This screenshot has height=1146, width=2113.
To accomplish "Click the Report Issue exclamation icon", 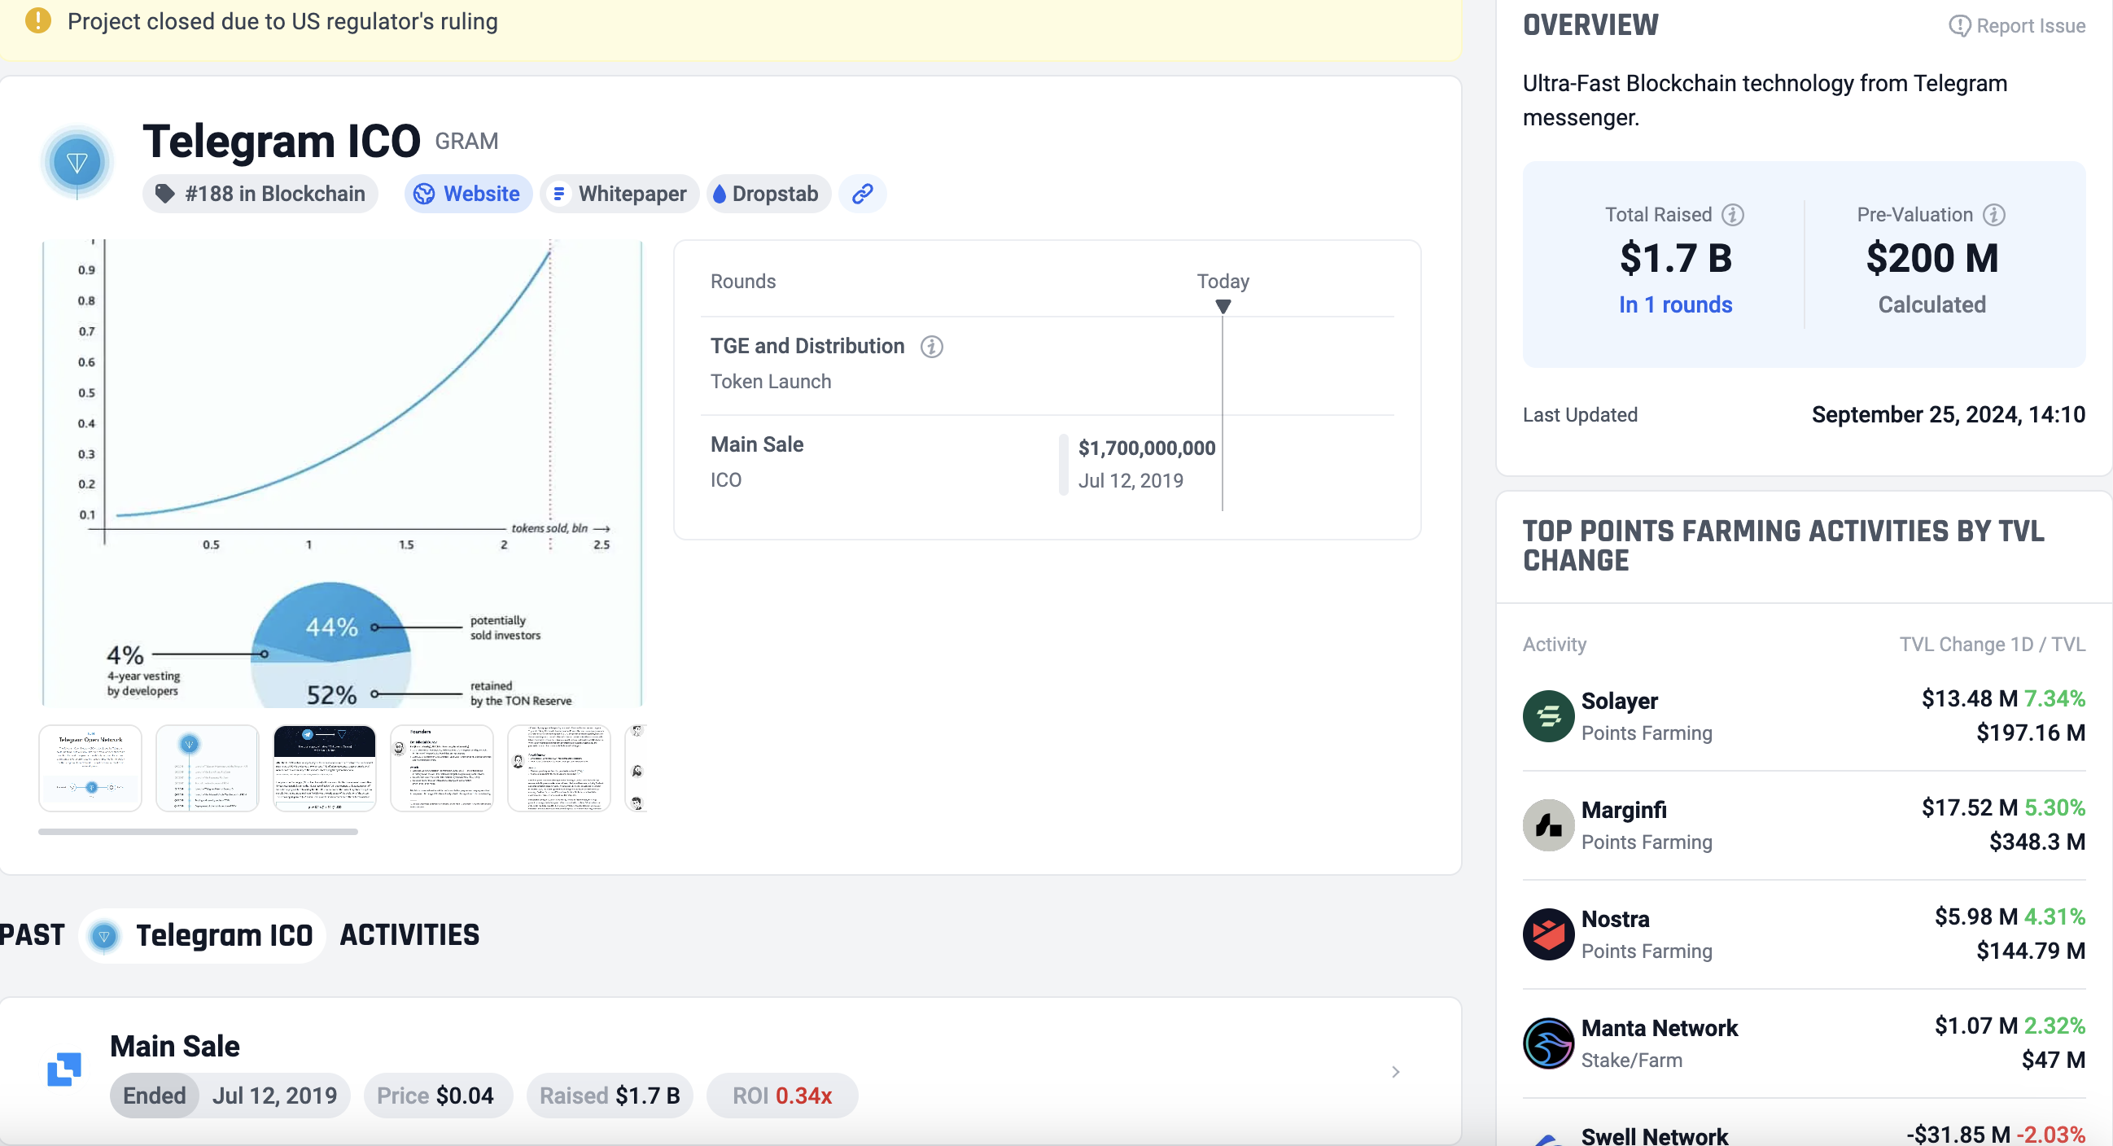I will (x=1959, y=26).
